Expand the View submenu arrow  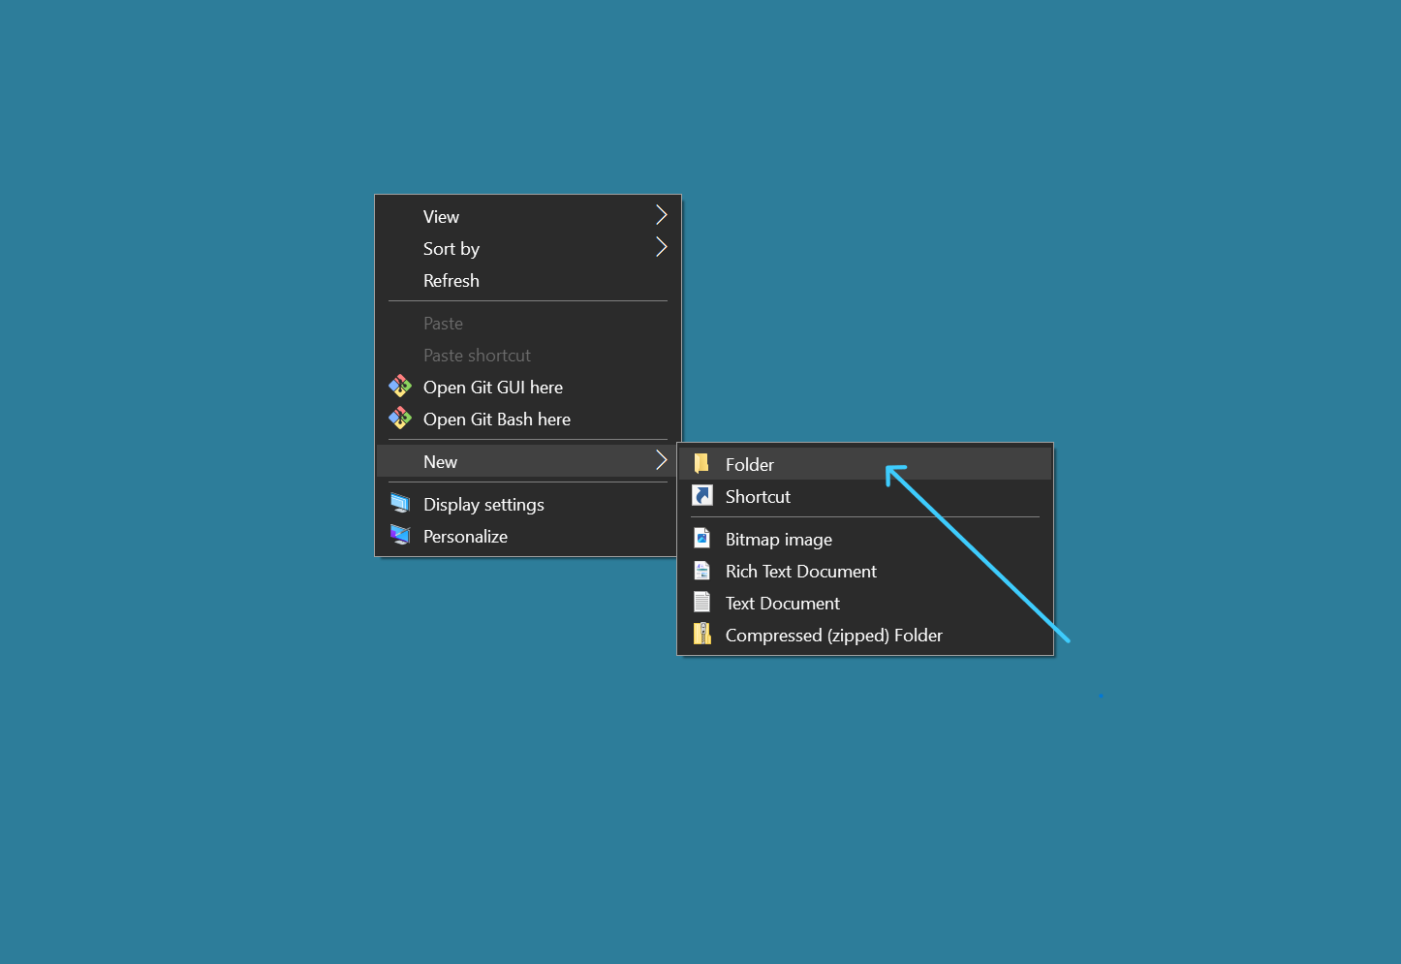pyautogui.click(x=662, y=215)
